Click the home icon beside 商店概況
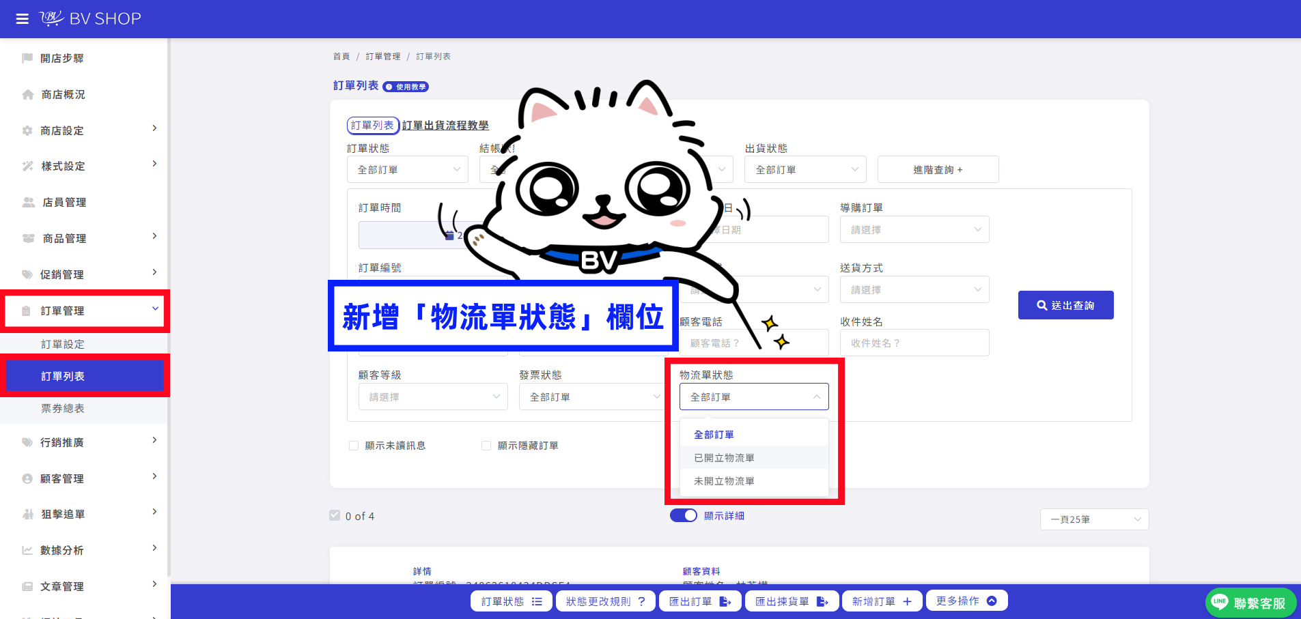The width and height of the screenshot is (1301, 619). (x=28, y=94)
